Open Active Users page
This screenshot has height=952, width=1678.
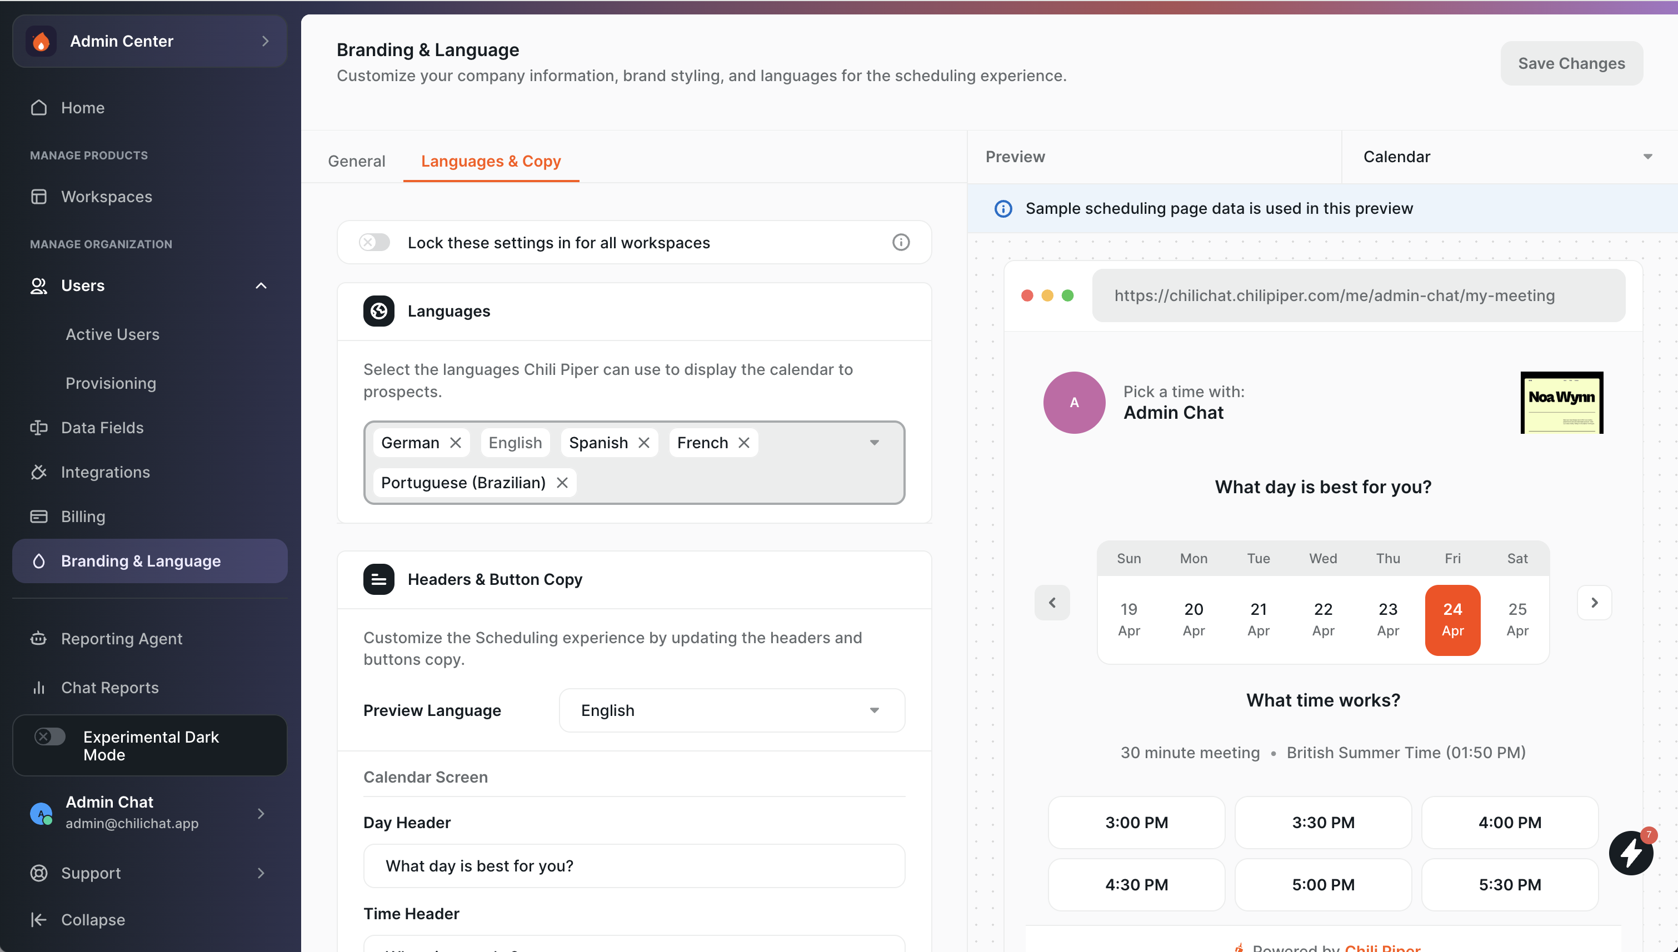tap(112, 334)
